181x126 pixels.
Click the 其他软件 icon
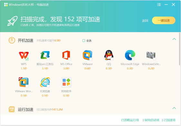[x=66, y=82]
